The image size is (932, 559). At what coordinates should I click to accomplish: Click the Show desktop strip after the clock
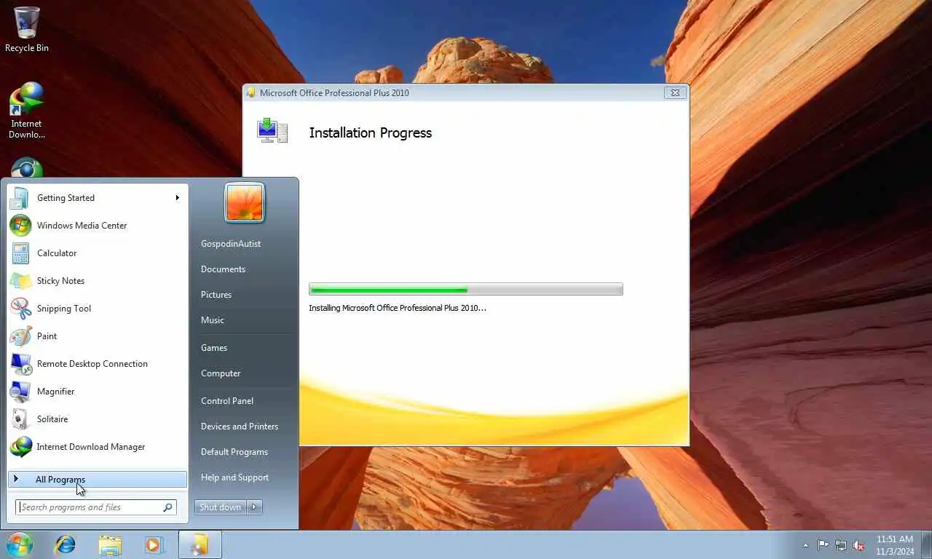click(x=926, y=544)
